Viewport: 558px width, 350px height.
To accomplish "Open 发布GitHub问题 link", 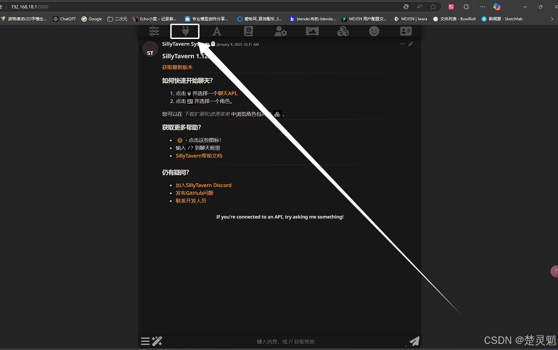I will click(x=194, y=193).
